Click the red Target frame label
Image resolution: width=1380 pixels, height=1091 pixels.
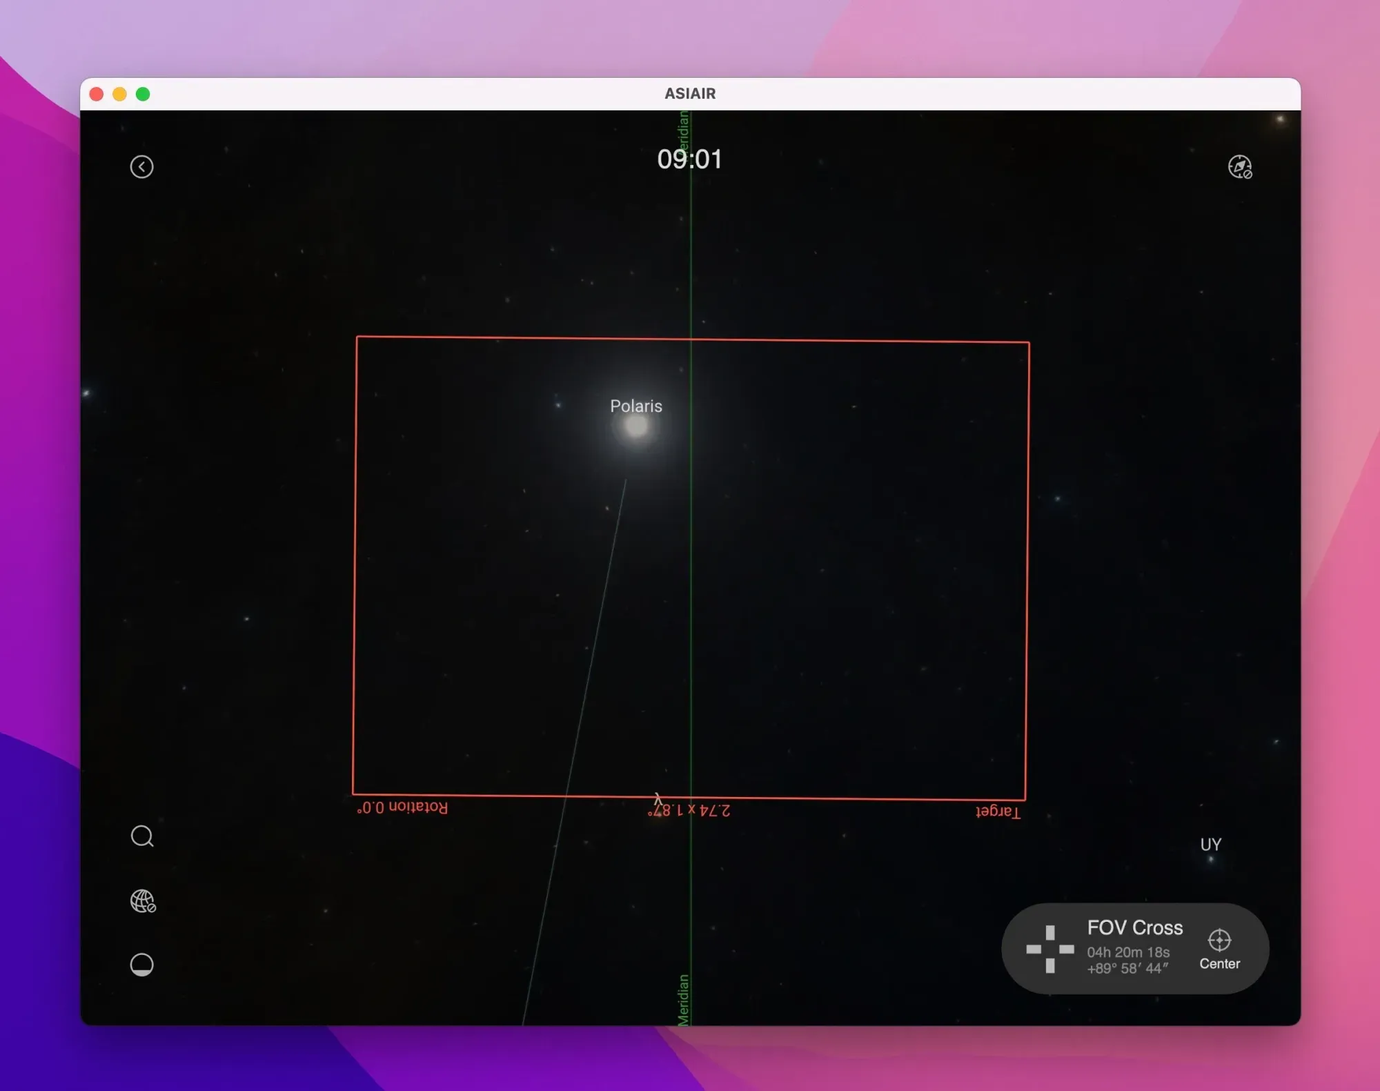pos(997,812)
